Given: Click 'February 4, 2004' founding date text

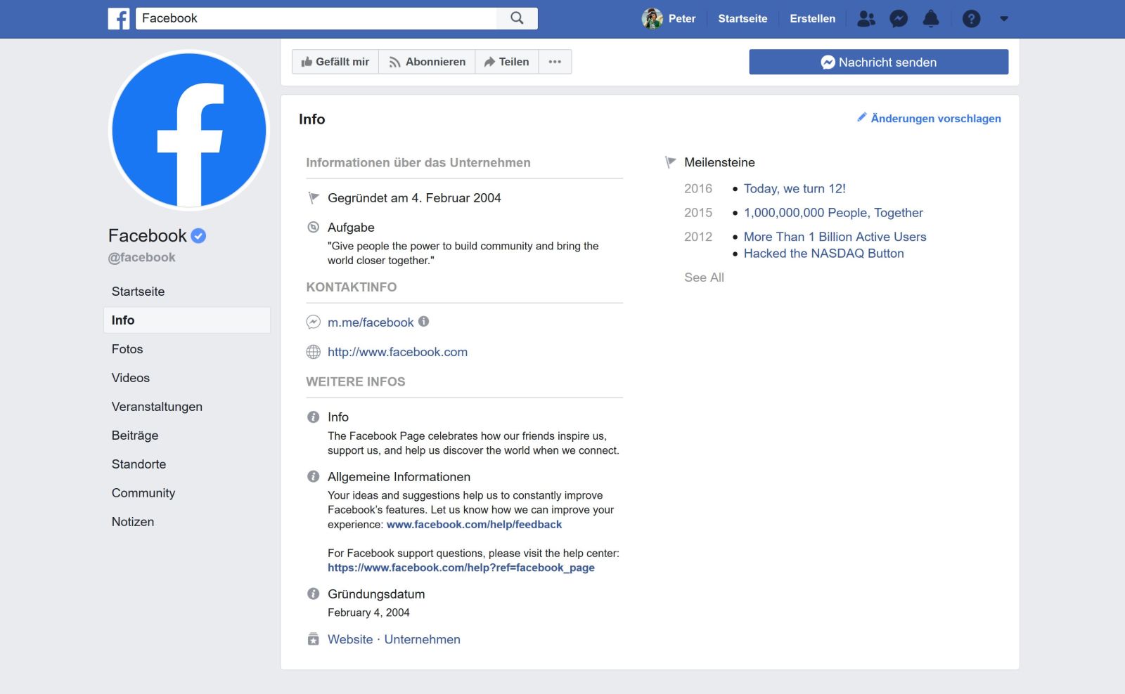Looking at the screenshot, I should click(x=368, y=613).
